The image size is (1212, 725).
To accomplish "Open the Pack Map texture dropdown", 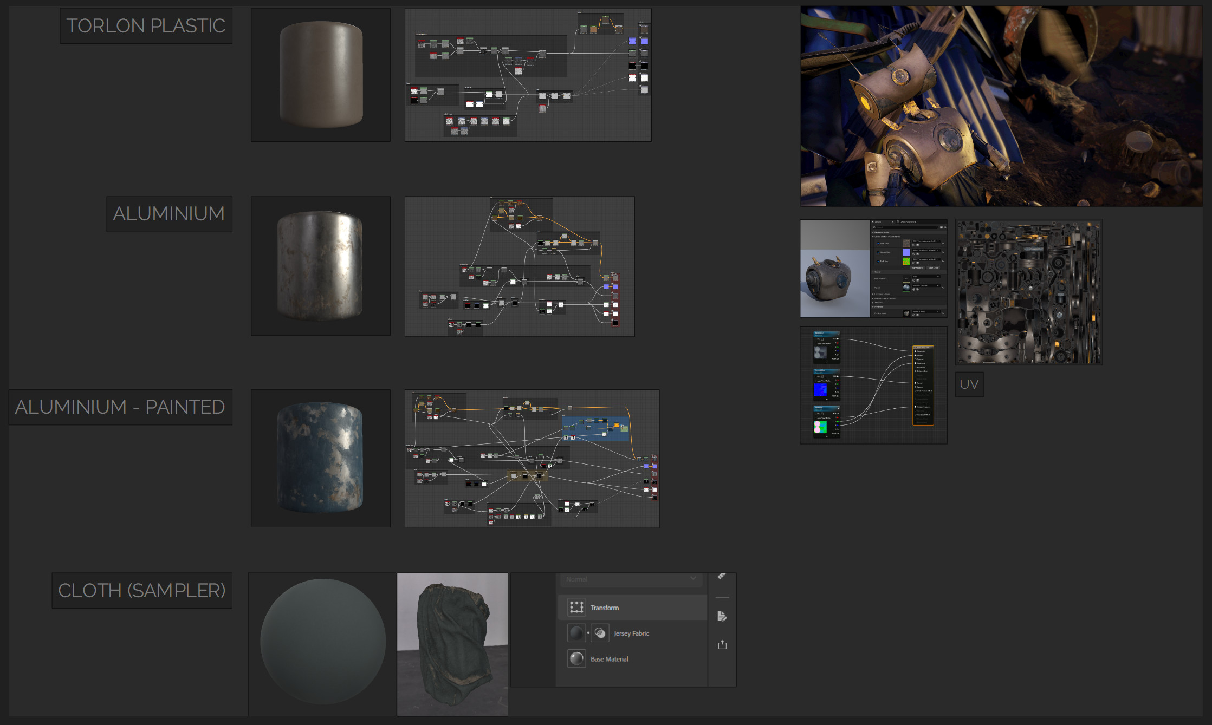I will (926, 259).
